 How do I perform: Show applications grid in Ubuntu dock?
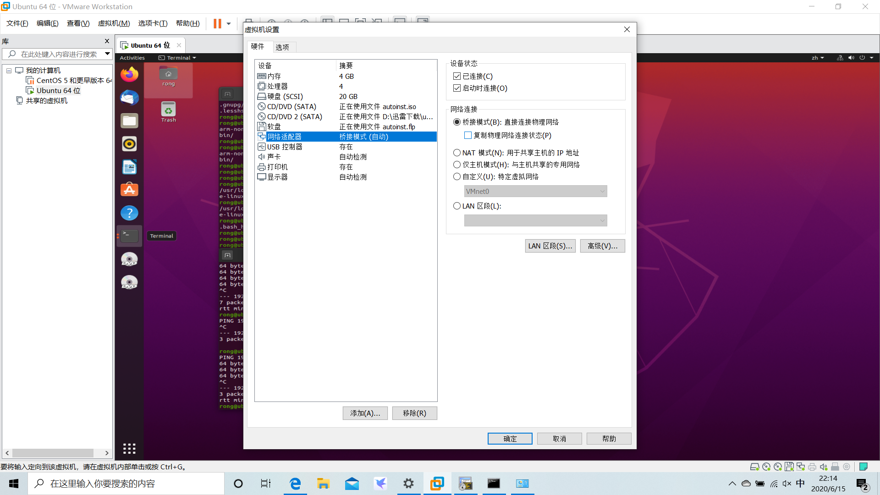click(x=129, y=448)
